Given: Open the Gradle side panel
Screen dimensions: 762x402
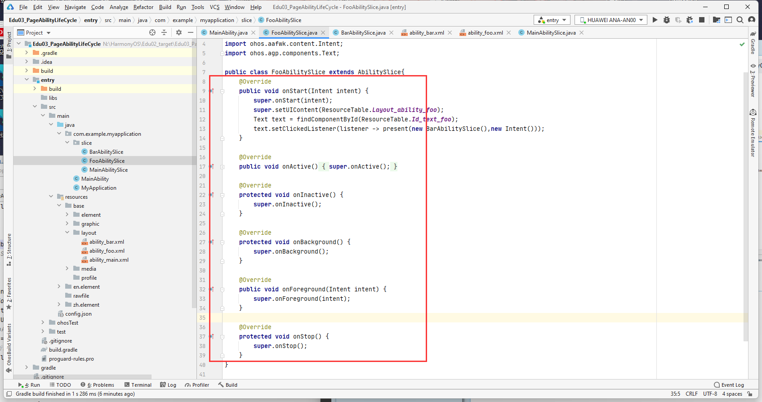Looking at the screenshot, I should 753,43.
